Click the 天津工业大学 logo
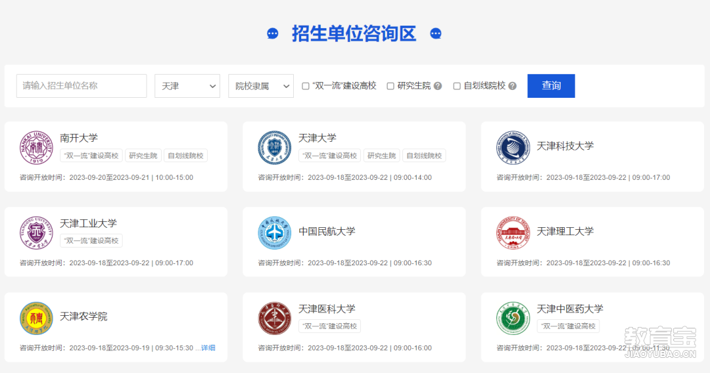Viewport: 710px width, 373px height. point(36,233)
